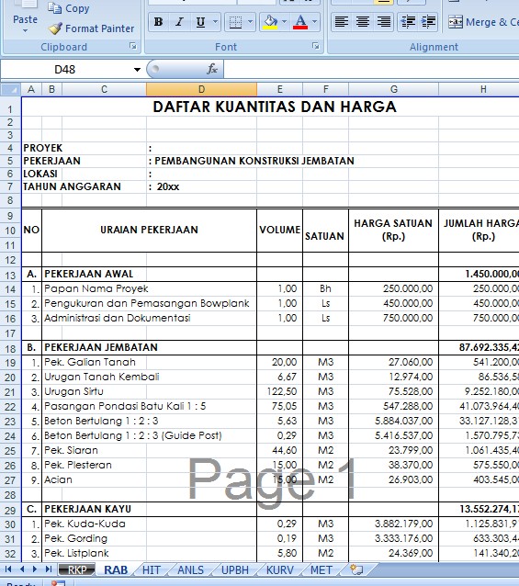The width and height of the screenshot is (519, 586).
Task: Click Merge & Center button
Action: (483, 22)
